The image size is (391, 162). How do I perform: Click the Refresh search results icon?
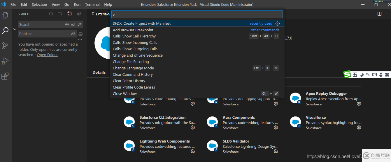coord(51,14)
